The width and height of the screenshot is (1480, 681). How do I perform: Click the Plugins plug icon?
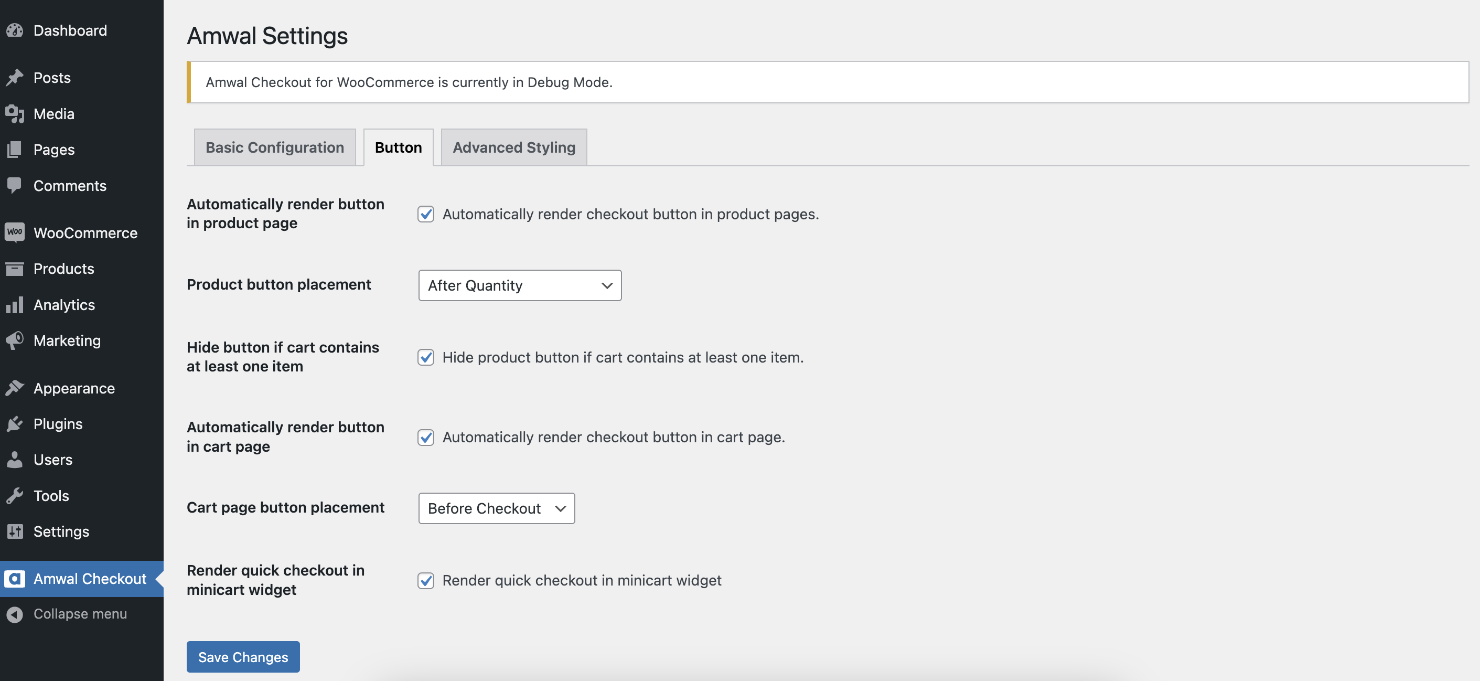pos(15,424)
